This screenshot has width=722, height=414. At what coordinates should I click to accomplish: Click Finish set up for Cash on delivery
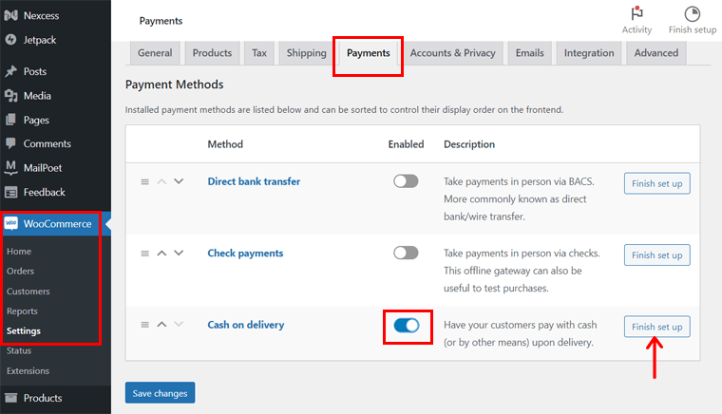coord(657,327)
